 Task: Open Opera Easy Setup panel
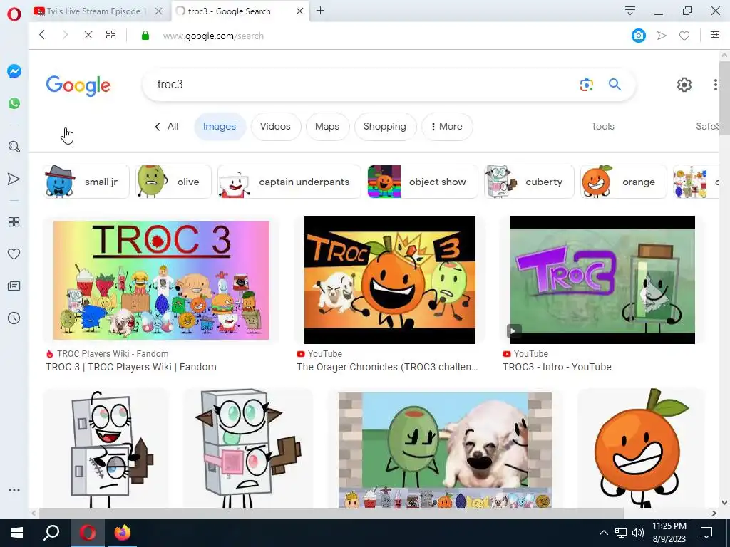(x=714, y=35)
